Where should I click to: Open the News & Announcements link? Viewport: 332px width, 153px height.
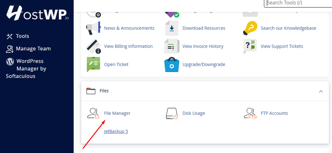tap(129, 28)
